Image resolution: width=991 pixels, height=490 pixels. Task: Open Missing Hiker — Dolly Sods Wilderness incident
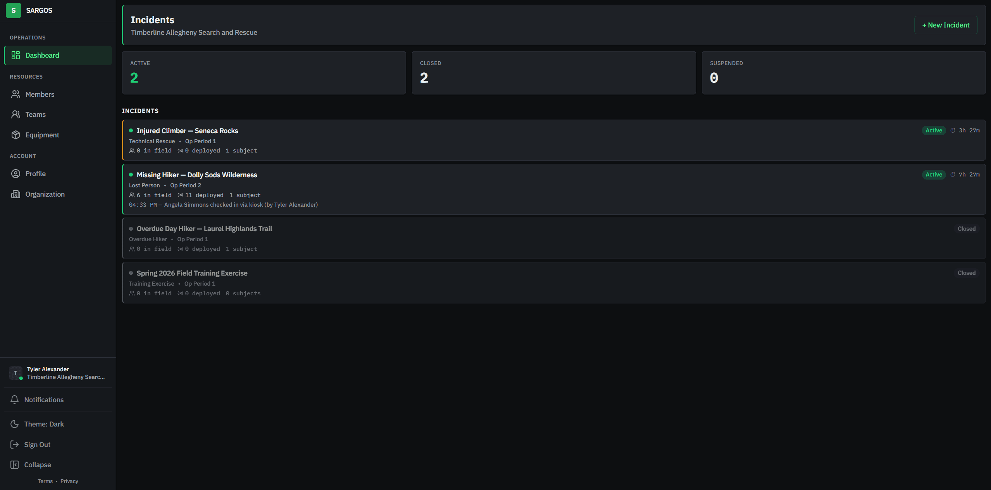tap(554, 189)
